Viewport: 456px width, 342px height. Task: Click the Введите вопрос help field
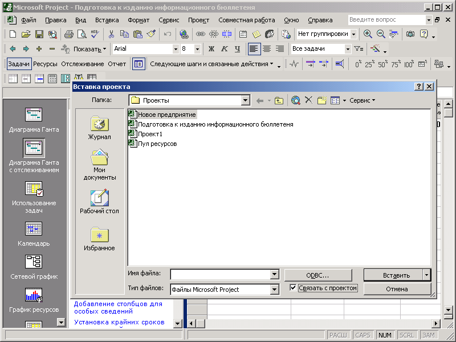[x=387, y=20]
